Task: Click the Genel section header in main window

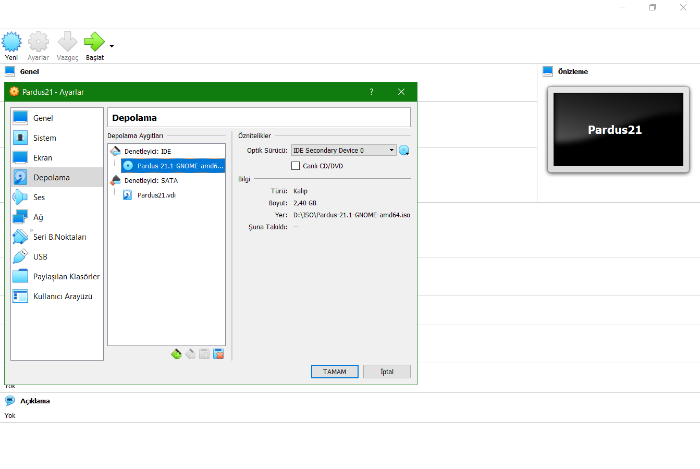Action: pos(30,71)
